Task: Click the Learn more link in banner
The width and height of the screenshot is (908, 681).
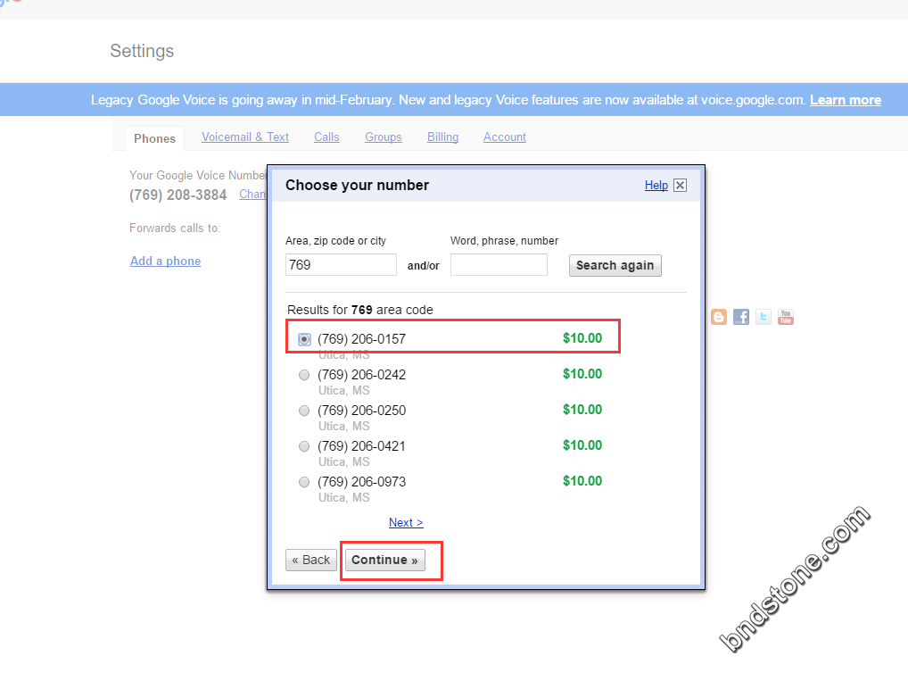Action: pos(846,100)
